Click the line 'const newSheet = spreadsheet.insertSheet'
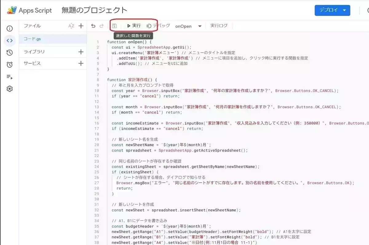The image size is (369, 245). 176,210
